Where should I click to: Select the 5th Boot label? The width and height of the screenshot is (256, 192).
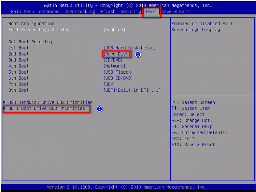pyautogui.click(x=18, y=72)
